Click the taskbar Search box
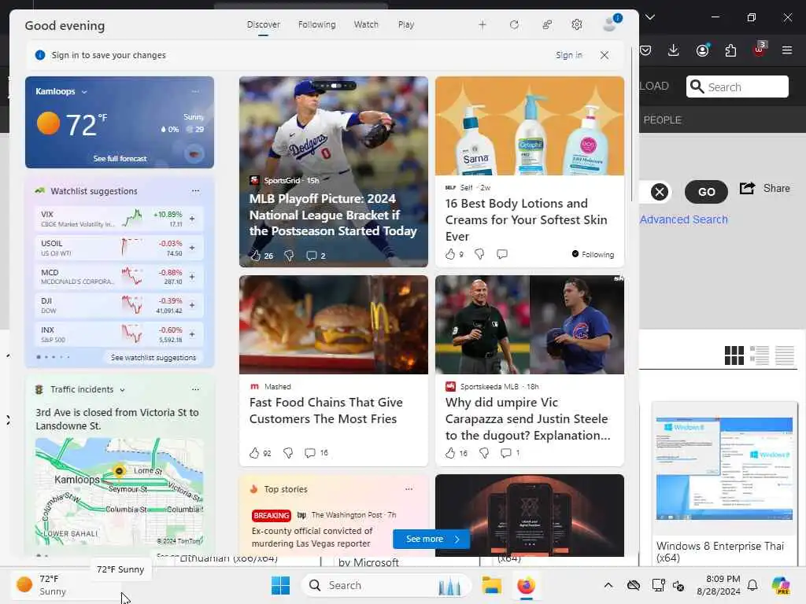Viewport: 806px width, 604px height. pyautogui.click(x=386, y=585)
